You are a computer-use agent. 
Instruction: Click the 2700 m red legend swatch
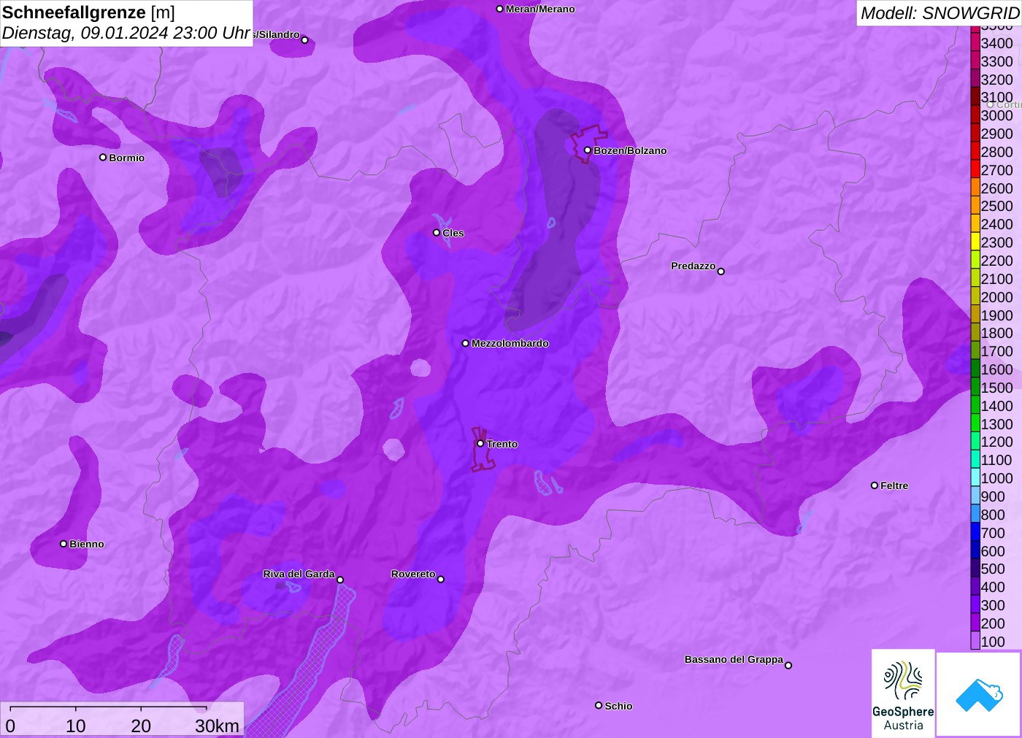pos(975,170)
